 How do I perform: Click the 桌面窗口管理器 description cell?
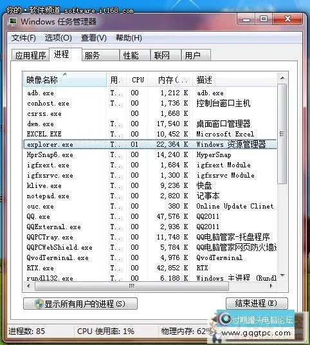tap(223, 124)
